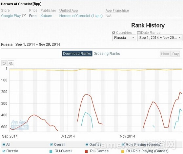The image size is (183, 154).
Task: Click the Heroes of Camelot [App] title
Action: pyautogui.click(x=21, y=4)
